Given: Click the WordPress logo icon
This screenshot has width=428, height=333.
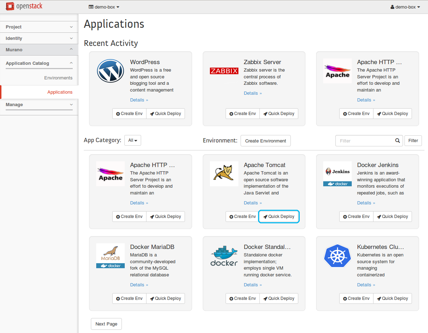Looking at the screenshot, I should pos(110,71).
